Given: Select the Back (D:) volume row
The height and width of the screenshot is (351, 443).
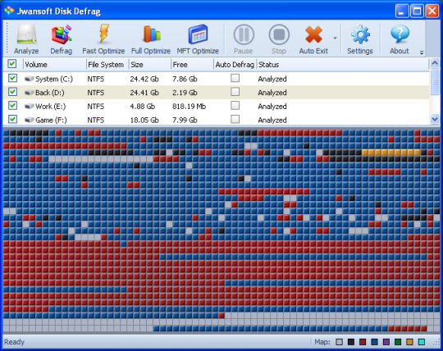Looking at the screenshot, I should 216,93.
